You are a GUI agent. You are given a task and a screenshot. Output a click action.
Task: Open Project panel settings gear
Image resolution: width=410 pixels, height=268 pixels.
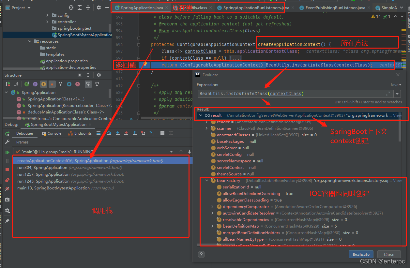(99, 7)
